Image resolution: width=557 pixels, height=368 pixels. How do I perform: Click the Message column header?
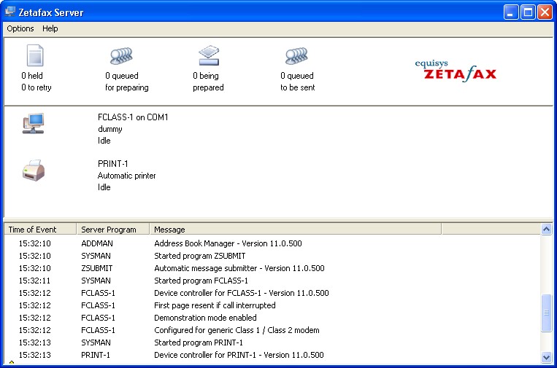pyautogui.click(x=294, y=230)
